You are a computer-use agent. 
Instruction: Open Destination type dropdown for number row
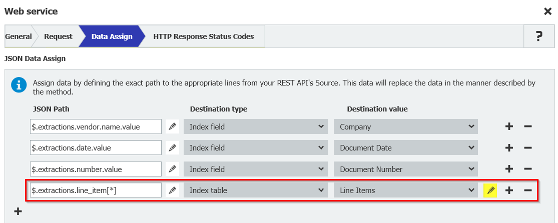click(x=256, y=169)
